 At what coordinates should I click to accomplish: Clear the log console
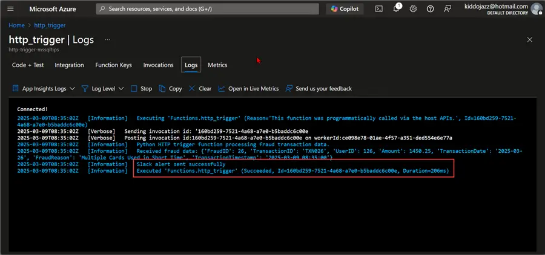click(200, 88)
